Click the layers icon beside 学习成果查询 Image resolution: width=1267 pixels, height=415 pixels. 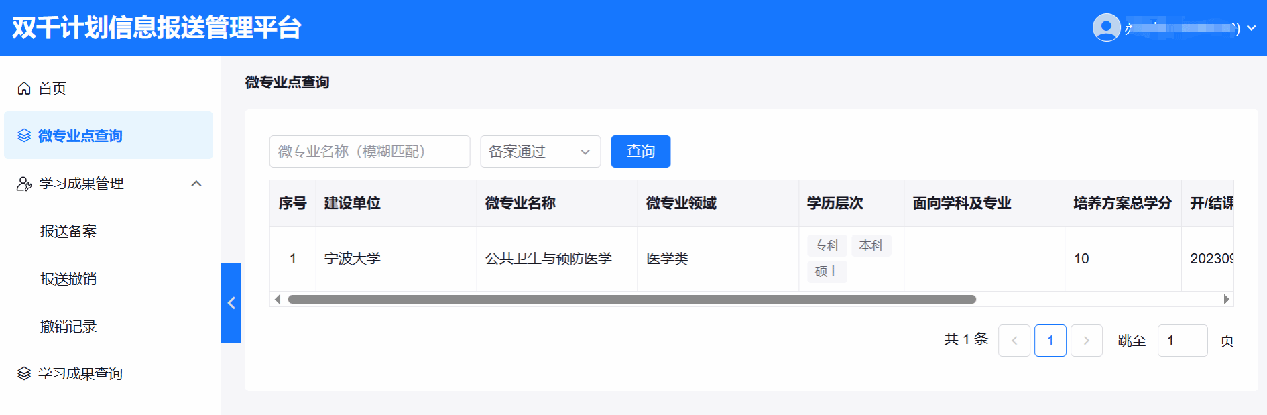[24, 373]
